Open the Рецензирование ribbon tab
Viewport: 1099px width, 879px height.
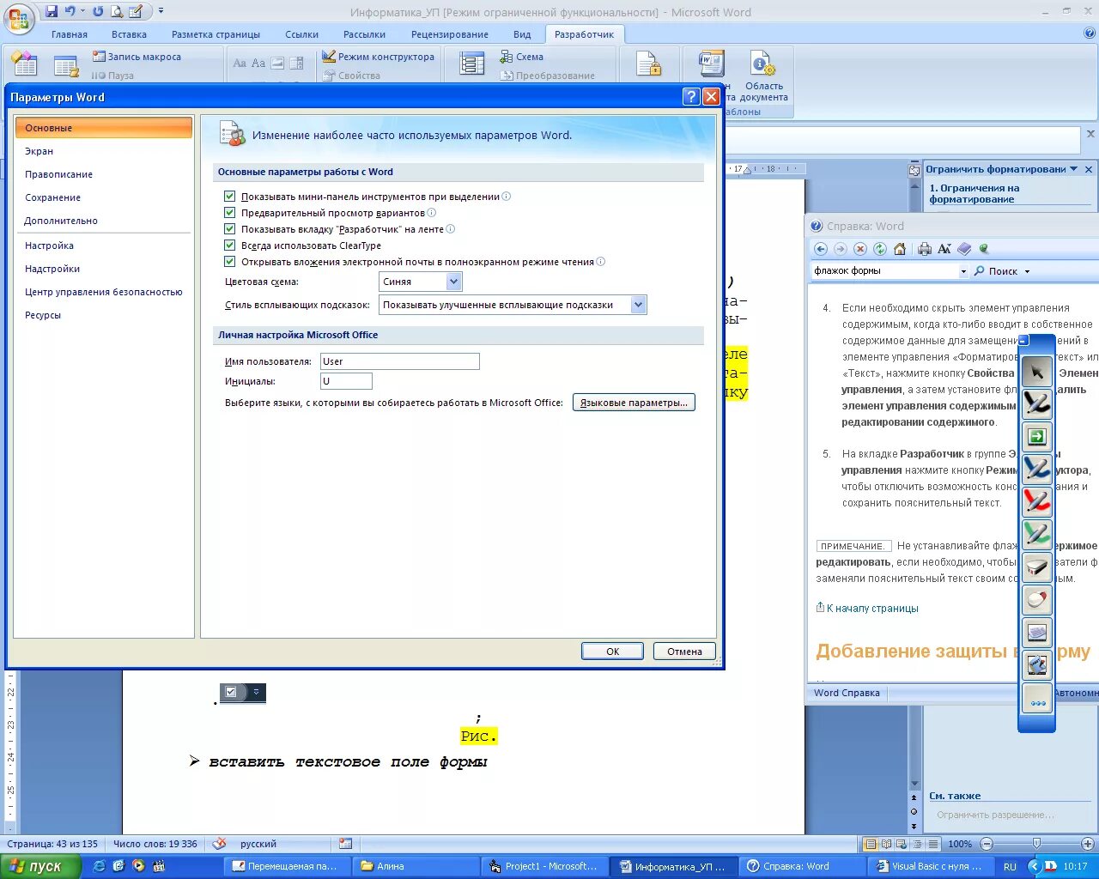tap(450, 34)
